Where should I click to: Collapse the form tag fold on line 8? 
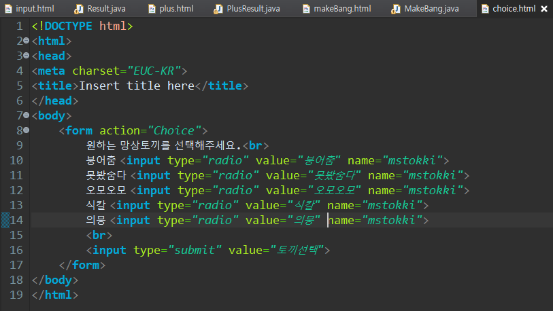coord(26,130)
